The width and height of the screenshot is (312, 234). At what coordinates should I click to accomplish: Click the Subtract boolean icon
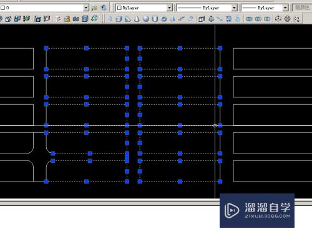click(258, 19)
